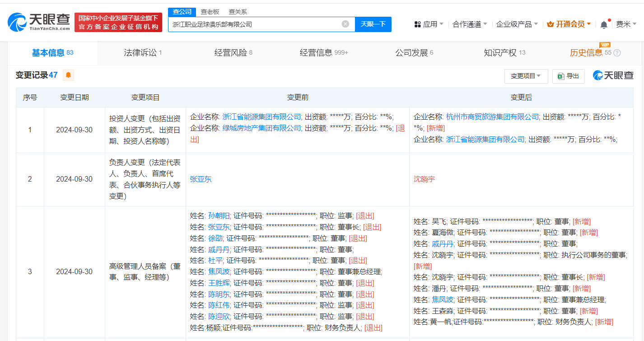Image resolution: width=644 pixels, height=341 pixels.
Task: Open the 变更项目 filter dropdown
Action: 526,76
